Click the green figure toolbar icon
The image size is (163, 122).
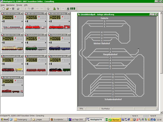[x=54, y=9]
